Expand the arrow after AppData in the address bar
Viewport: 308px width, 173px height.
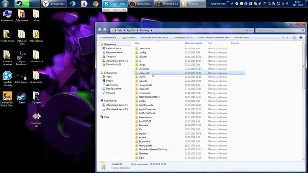138,30
